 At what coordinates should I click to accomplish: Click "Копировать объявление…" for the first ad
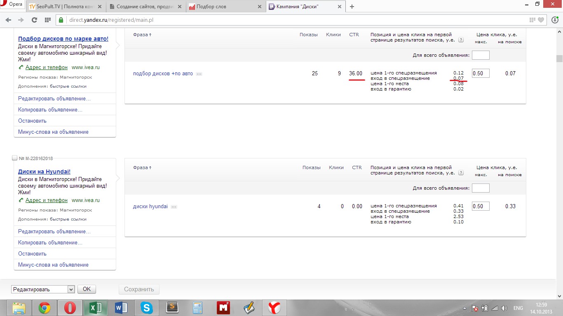point(50,110)
